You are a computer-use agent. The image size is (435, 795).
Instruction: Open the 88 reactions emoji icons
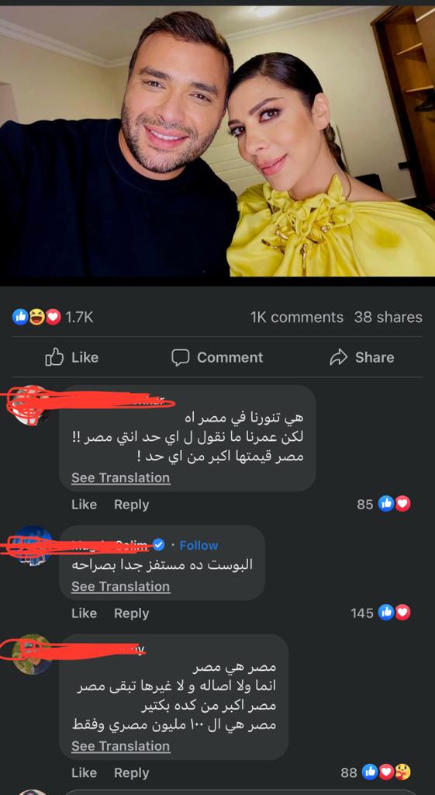click(x=386, y=772)
